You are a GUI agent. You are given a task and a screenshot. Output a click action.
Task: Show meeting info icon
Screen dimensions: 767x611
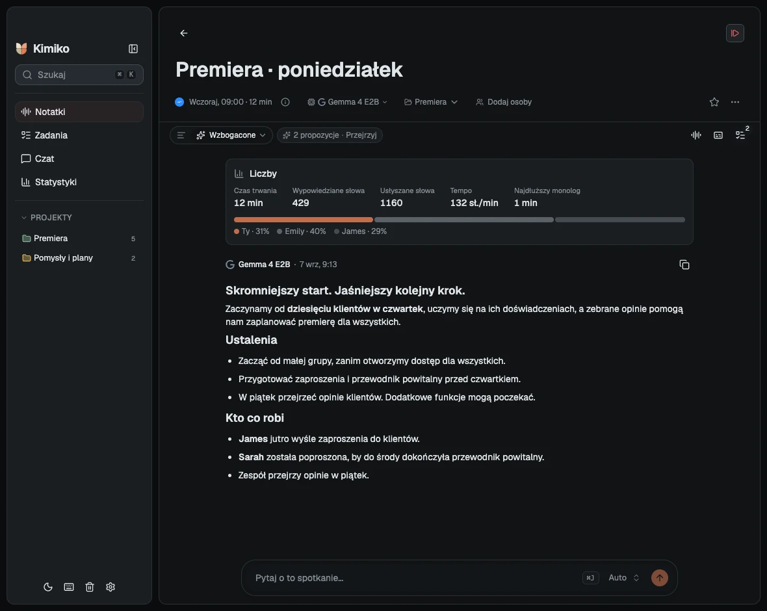[285, 102]
